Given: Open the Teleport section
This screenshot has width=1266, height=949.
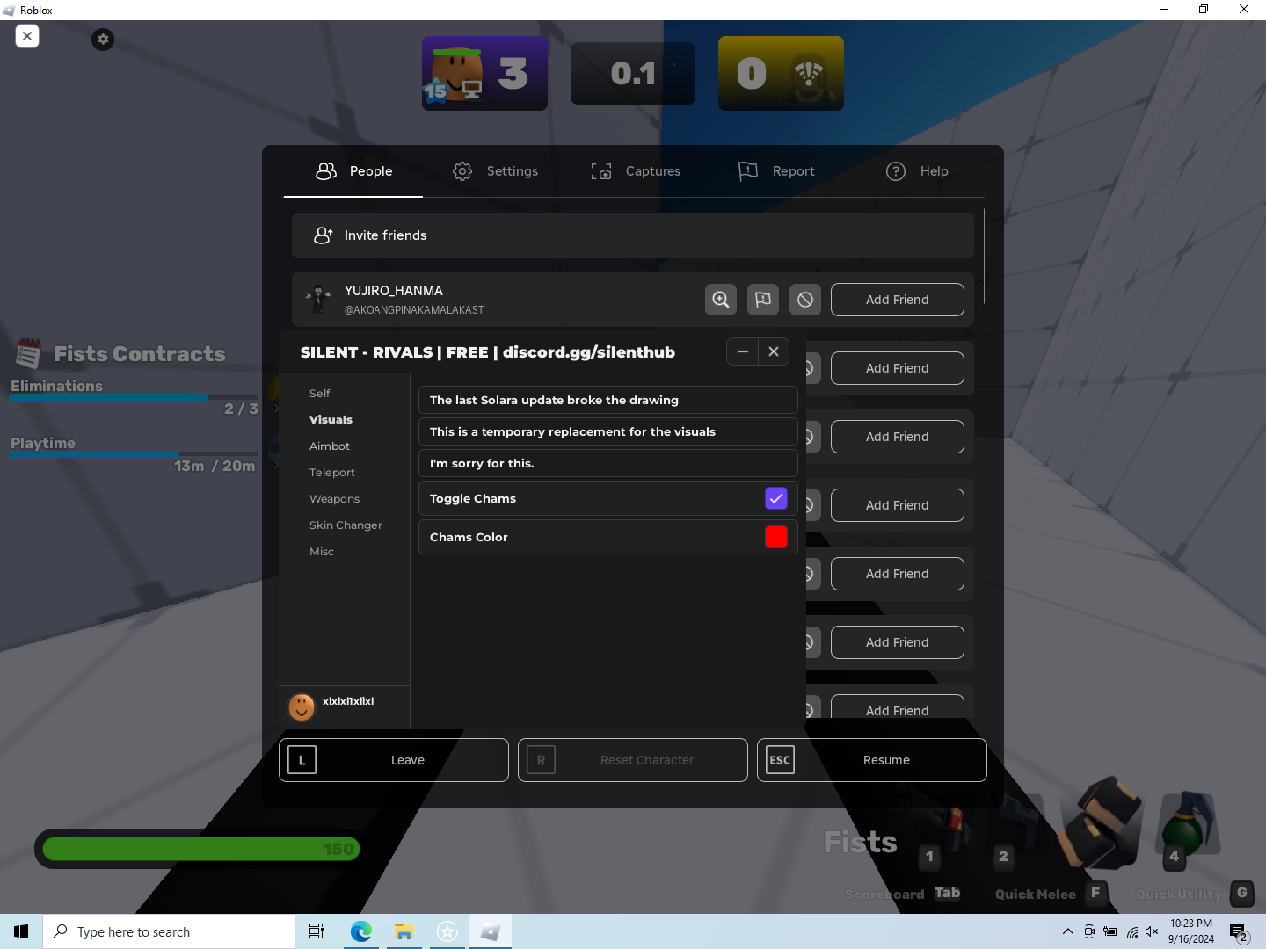Looking at the screenshot, I should pyautogui.click(x=332, y=473).
